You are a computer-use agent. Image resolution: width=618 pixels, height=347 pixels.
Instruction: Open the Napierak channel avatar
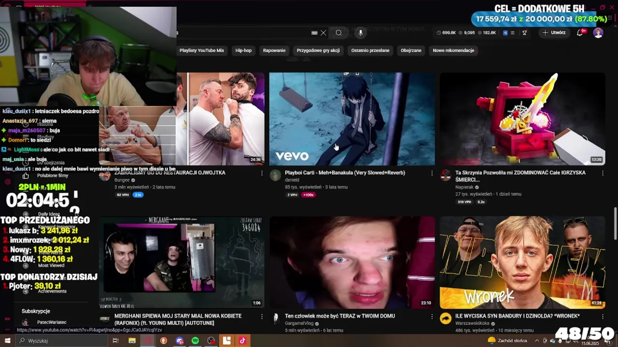(x=446, y=175)
